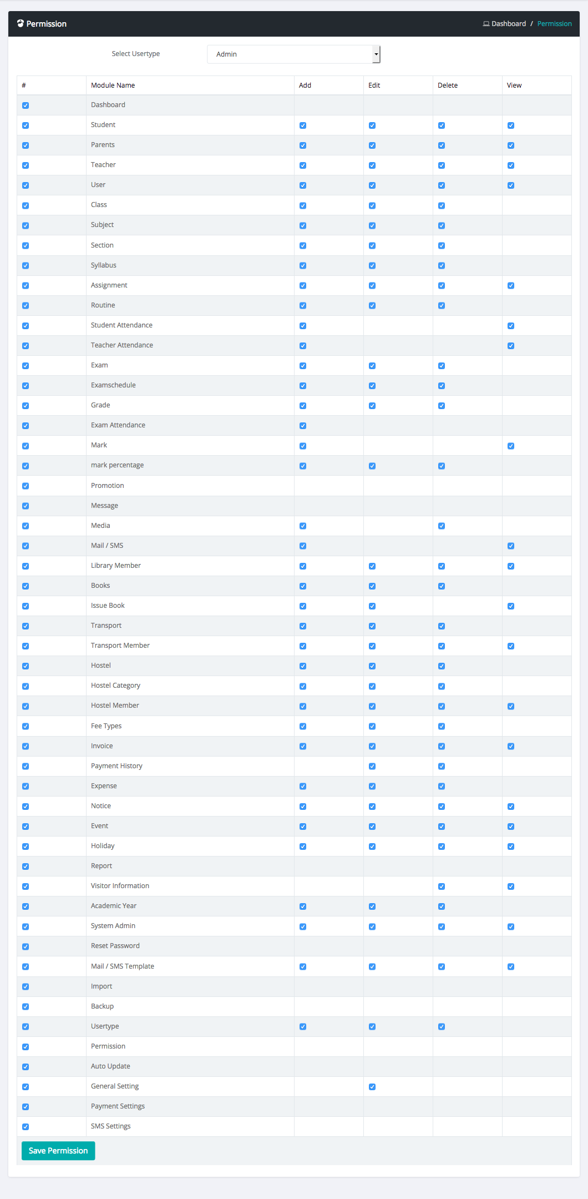588x1199 pixels.
Task: Disable Payment History Edit checkbox
Action: coord(372,767)
